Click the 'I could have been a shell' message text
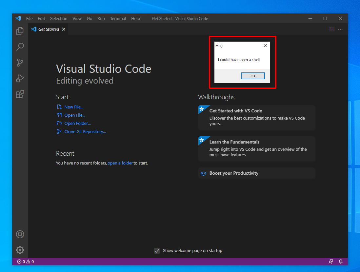Screen dimensions: 360x272 [x=239, y=60]
